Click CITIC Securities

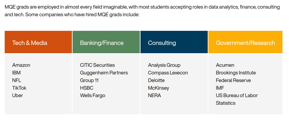(97, 65)
